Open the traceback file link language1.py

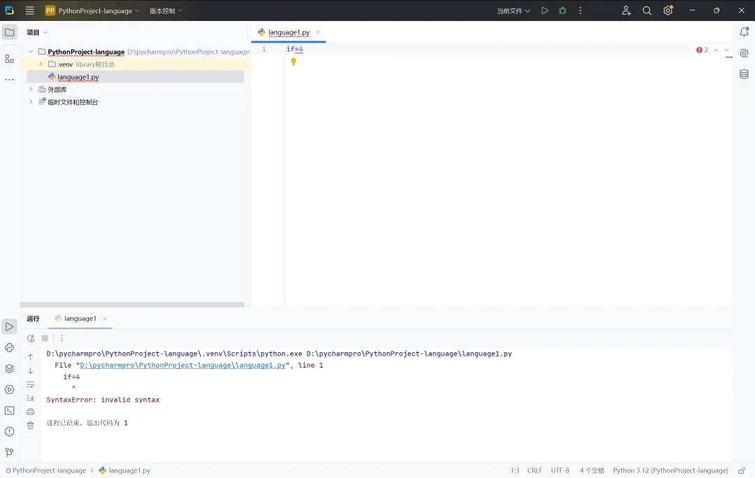pos(182,365)
